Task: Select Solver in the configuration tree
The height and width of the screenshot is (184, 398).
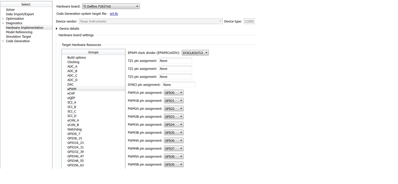Action: point(10,10)
